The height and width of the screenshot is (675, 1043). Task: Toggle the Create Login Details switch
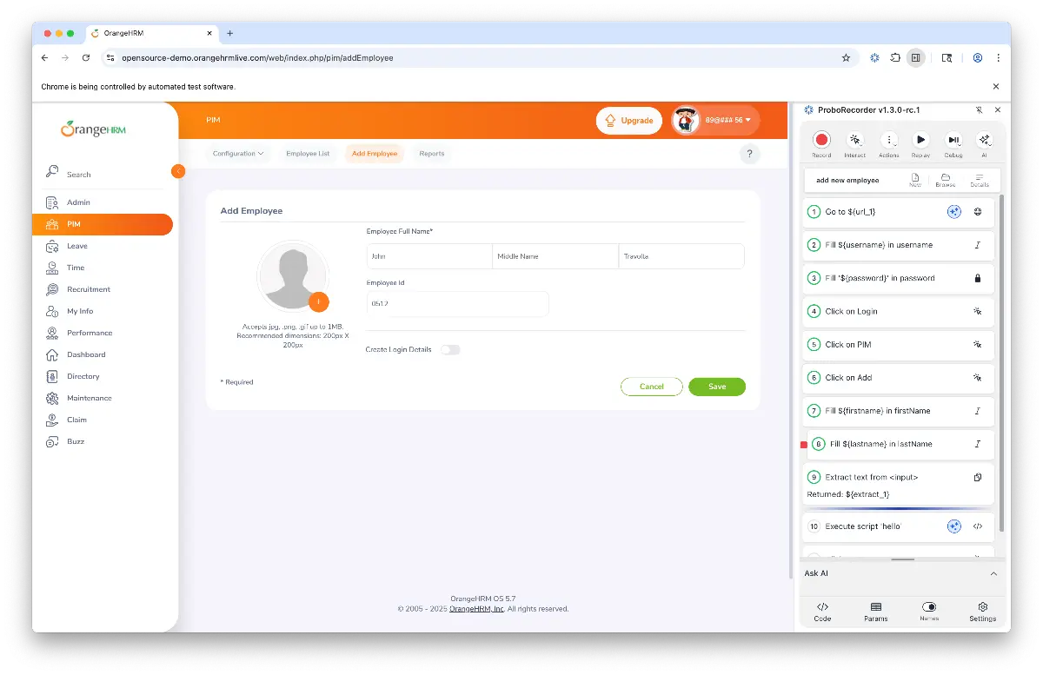(449, 350)
